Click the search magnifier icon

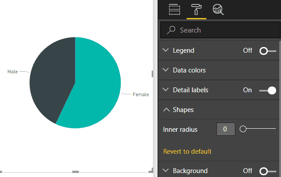171,30
